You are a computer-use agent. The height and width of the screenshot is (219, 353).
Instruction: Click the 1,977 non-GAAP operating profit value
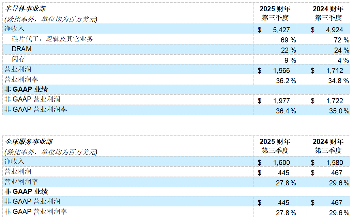tap(281, 101)
